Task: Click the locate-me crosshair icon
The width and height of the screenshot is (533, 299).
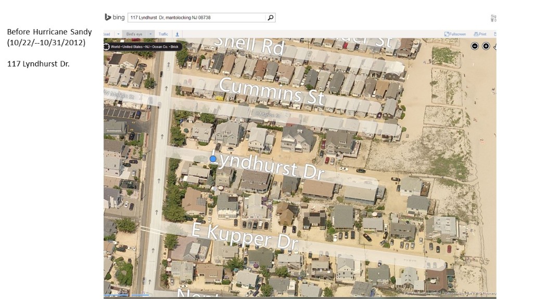Action: pos(107,46)
